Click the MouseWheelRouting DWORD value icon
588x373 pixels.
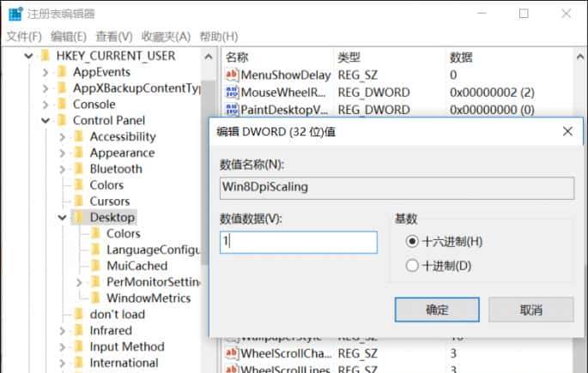point(232,93)
